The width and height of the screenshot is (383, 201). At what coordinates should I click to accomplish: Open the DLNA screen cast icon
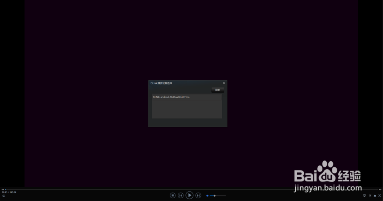[x=365, y=196]
